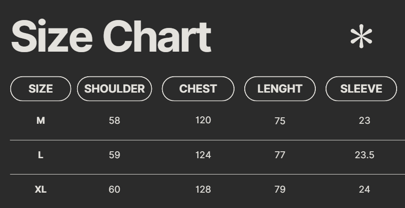Choose the SLEEVE column header pill
405x208 pixels.
(x=361, y=89)
